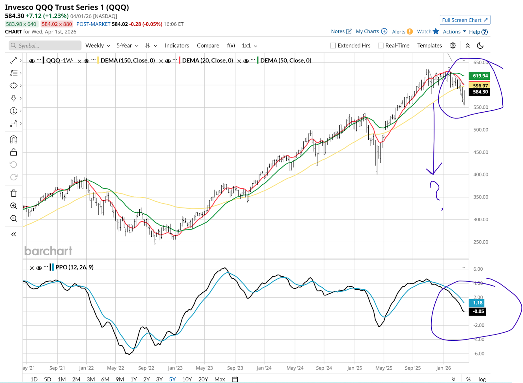Image resolution: width=523 pixels, height=383 pixels.
Task: Open the Full Screen Chart
Action: (465, 20)
